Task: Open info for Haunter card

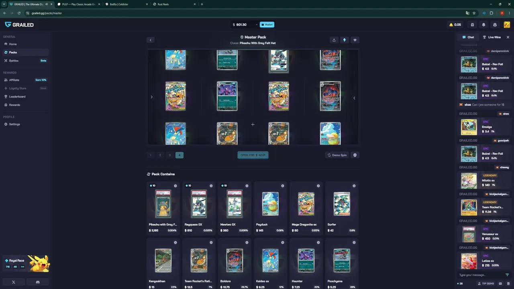Action: [x=318, y=242]
